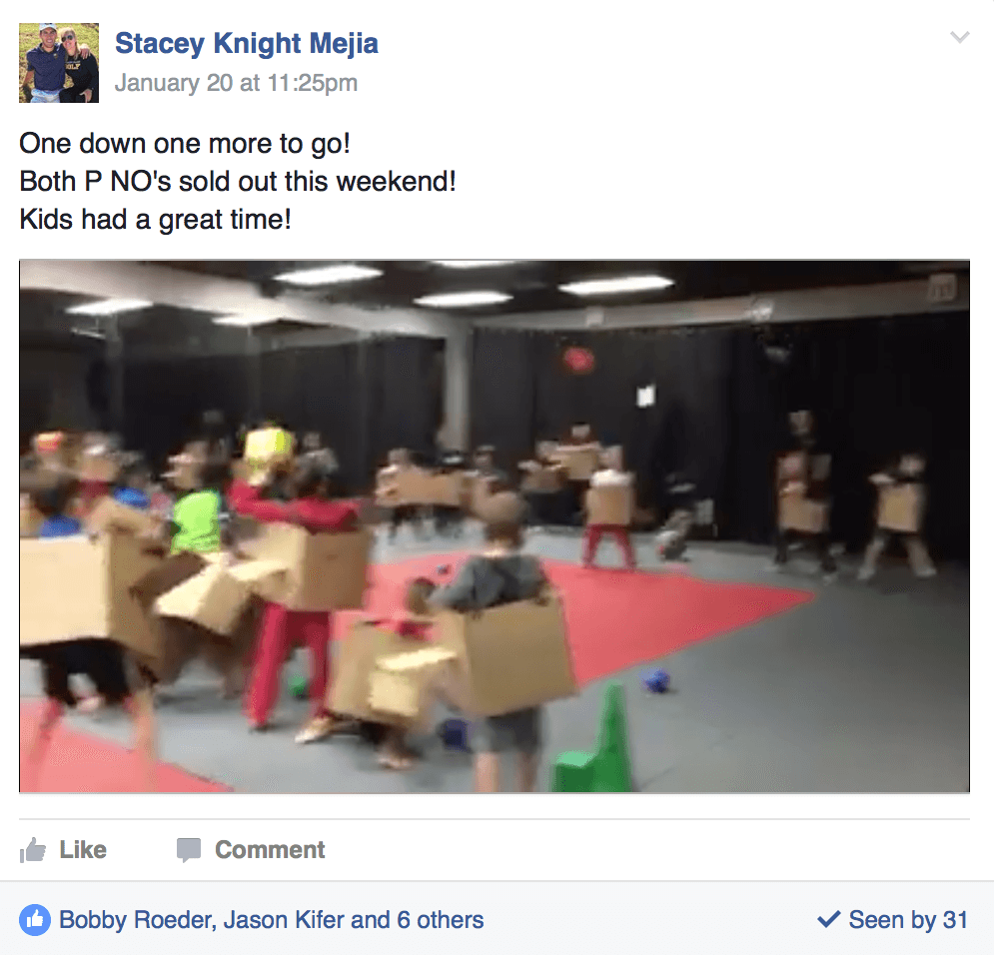
Task: Open Bobby Roeder's profile link
Action: 136,919
